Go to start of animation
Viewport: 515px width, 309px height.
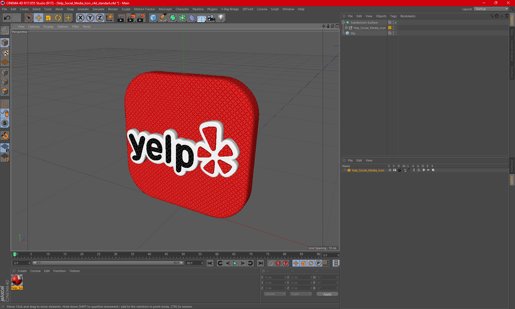click(210, 263)
